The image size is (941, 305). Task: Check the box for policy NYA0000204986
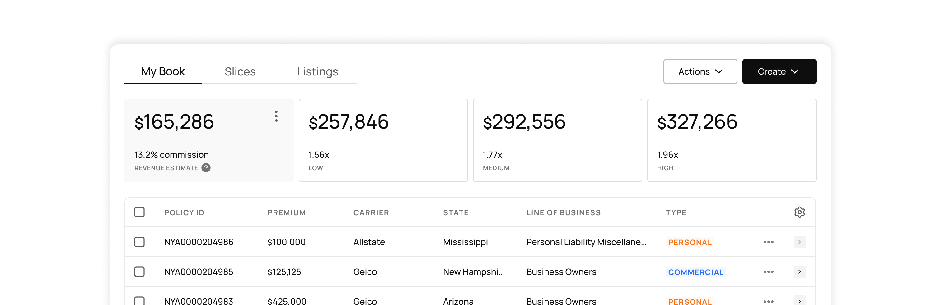pos(139,242)
